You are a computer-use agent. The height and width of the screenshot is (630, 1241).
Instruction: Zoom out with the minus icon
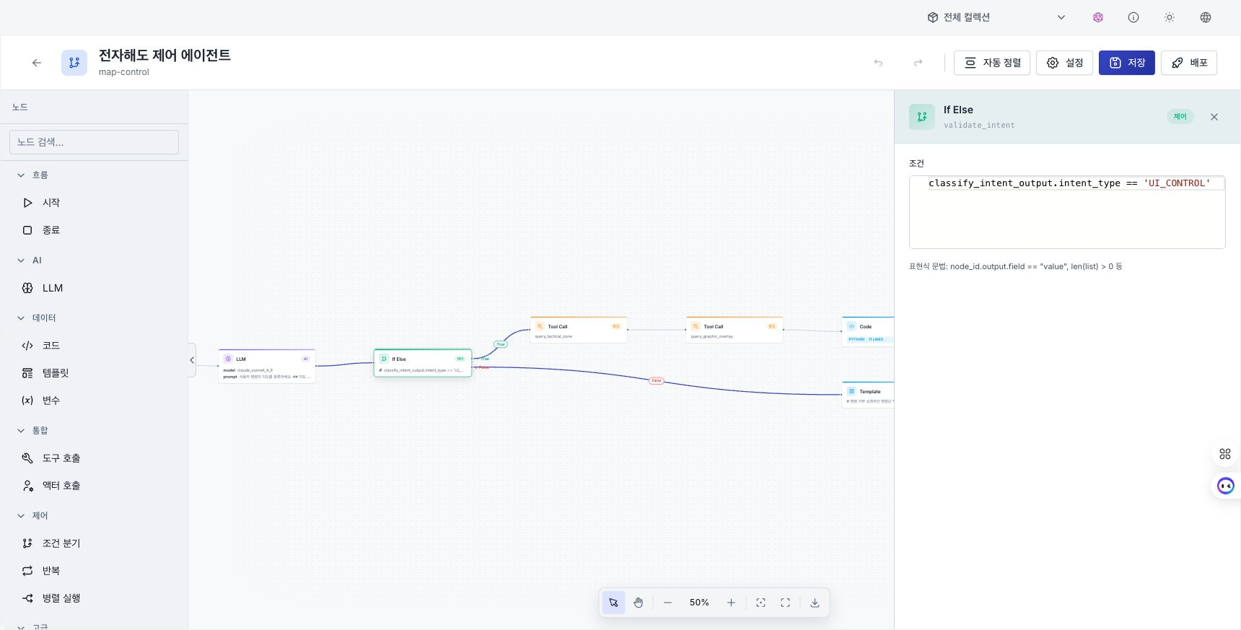pyautogui.click(x=667, y=603)
